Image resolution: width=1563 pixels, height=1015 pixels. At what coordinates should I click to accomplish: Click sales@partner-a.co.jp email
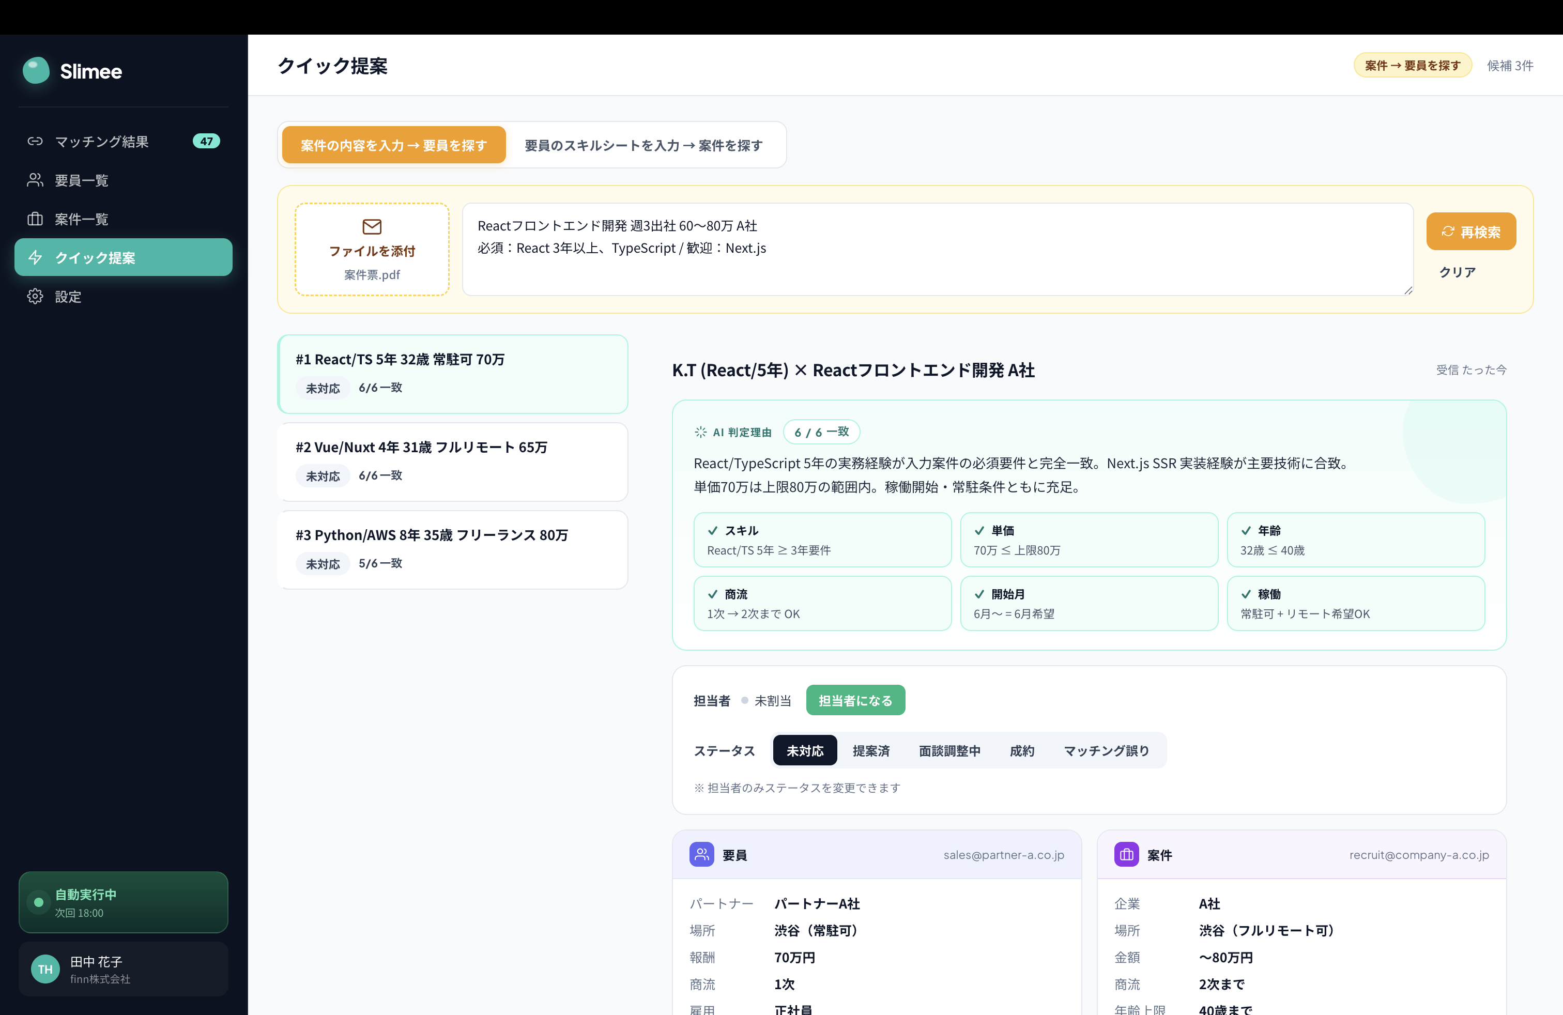[1003, 855]
